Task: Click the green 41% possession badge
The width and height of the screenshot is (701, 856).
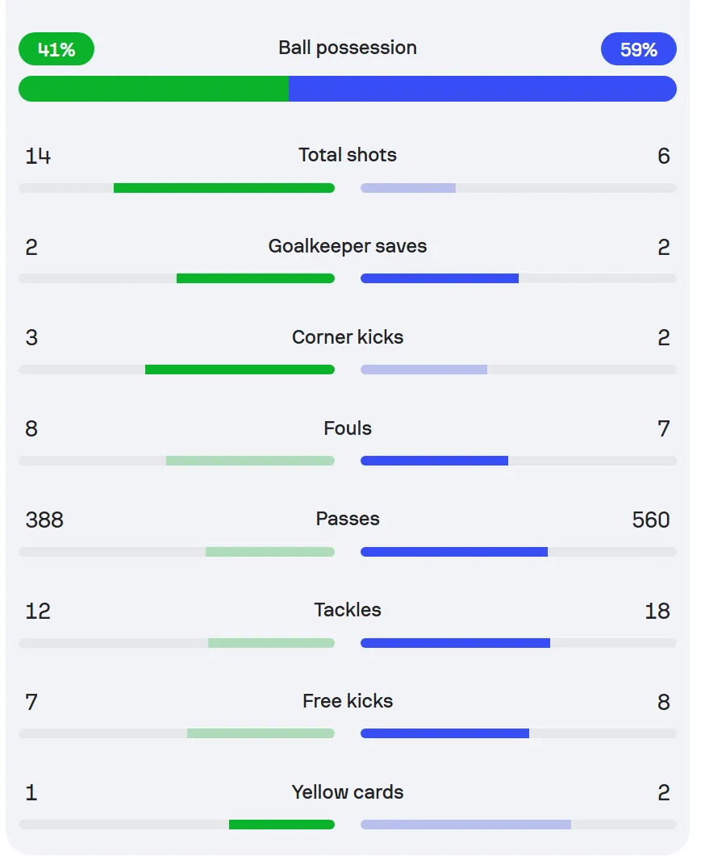Action: point(56,49)
